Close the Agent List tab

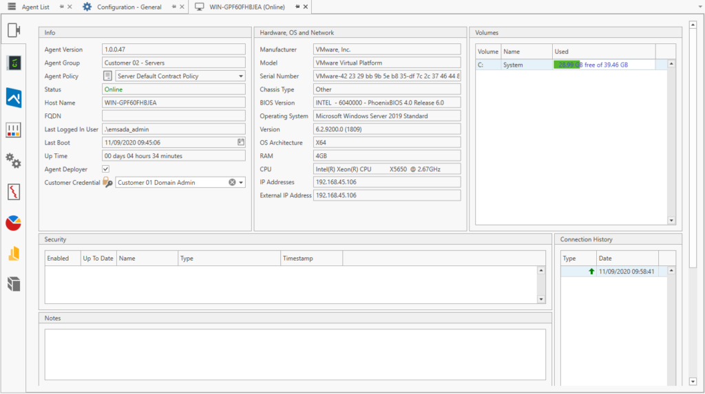tap(70, 7)
